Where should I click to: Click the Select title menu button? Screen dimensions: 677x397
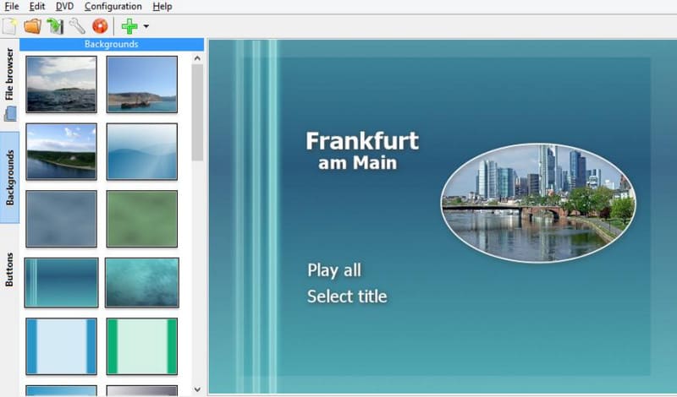[x=346, y=296]
